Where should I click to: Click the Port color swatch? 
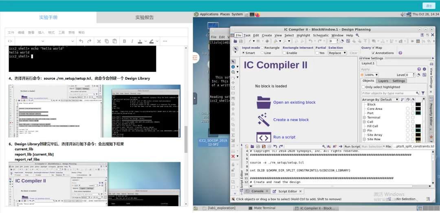coord(418,113)
